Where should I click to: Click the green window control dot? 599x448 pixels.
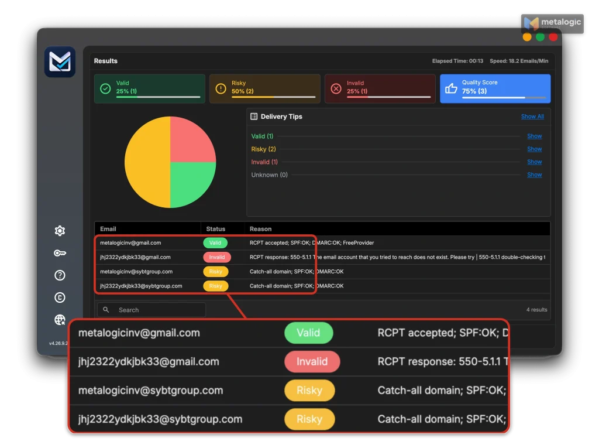[540, 37]
